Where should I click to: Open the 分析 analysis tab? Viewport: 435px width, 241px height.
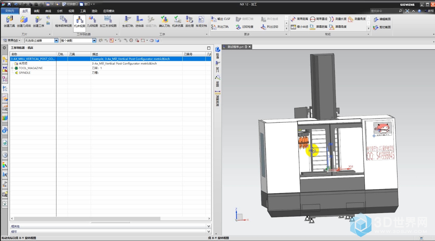coord(60,11)
